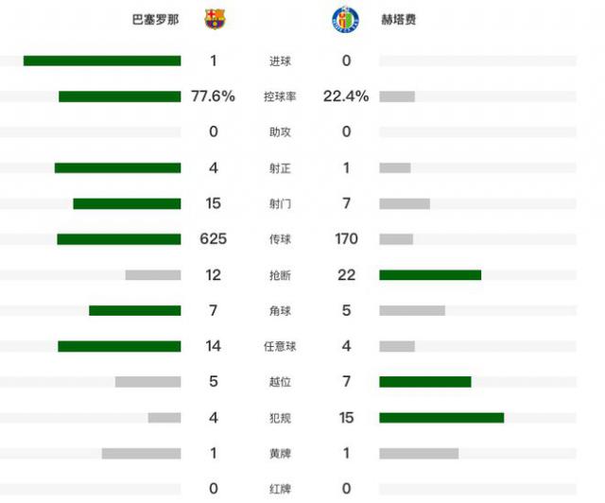This screenshot has height=503, width=605.
Task: Select the 赫塔费 team name
Action: [x=399, y=20]
